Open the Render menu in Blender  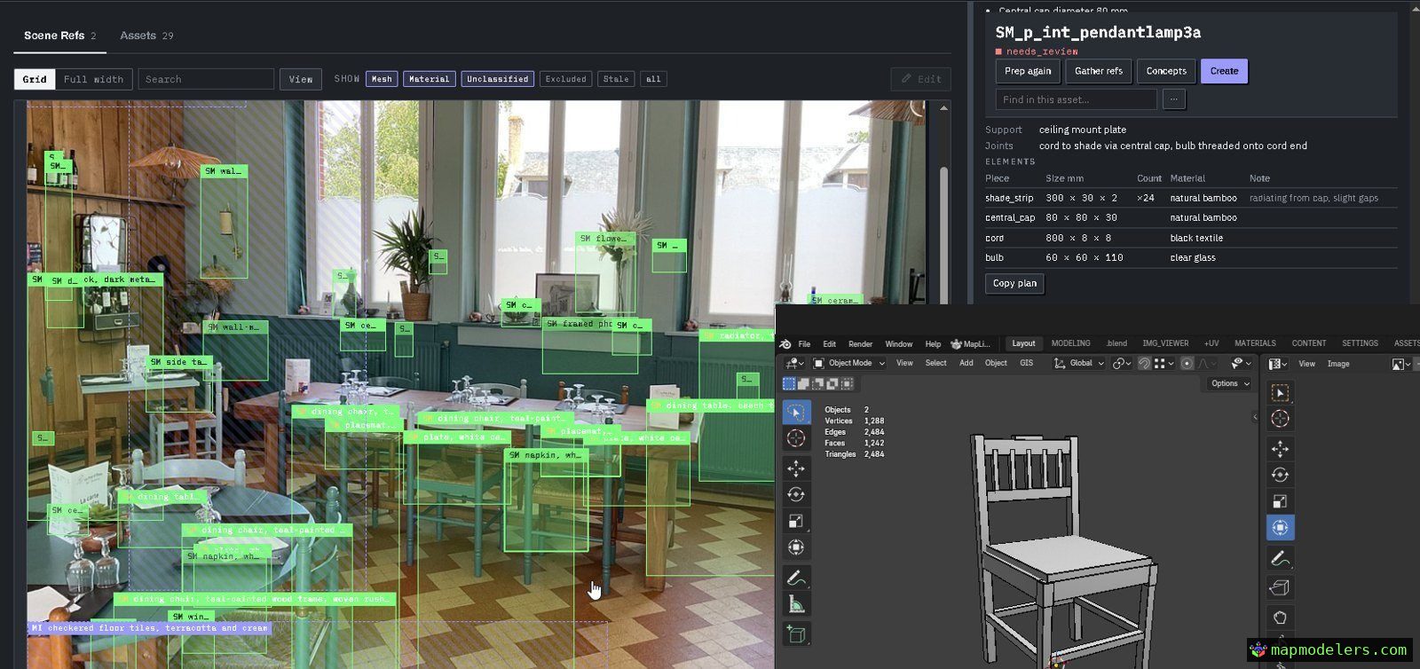[x=860, y=344]
